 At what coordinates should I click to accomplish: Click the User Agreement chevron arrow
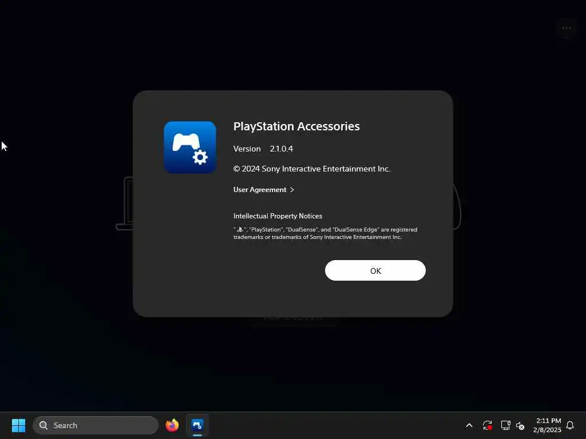292,190
